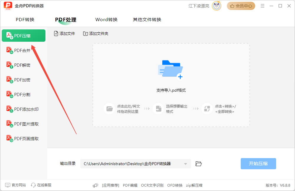Image resolution: width=295 pixels, height=191 pixels.
Task: Click the [应用推荐] label
Action: click(111, 185)
